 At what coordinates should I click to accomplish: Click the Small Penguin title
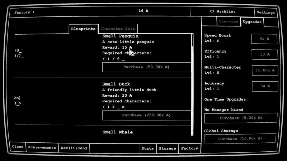(121, 36)
